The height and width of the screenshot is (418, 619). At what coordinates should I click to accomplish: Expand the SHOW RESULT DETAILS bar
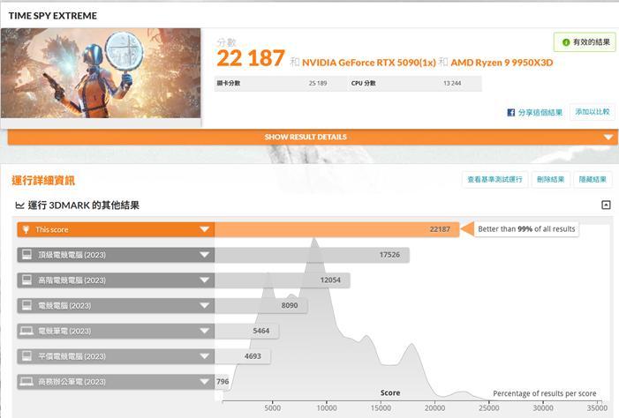coord(608,138)
